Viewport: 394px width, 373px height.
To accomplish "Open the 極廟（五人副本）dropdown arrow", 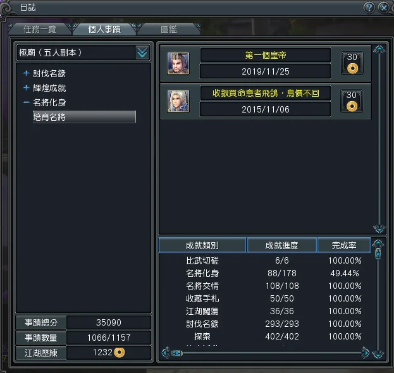I will pyautogui.click(x=142, y=52).
